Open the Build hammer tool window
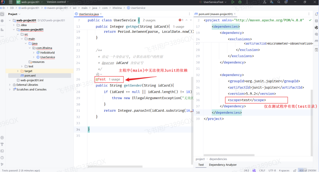The width and height of the screenshot is (319, 172). pos(2,144)
